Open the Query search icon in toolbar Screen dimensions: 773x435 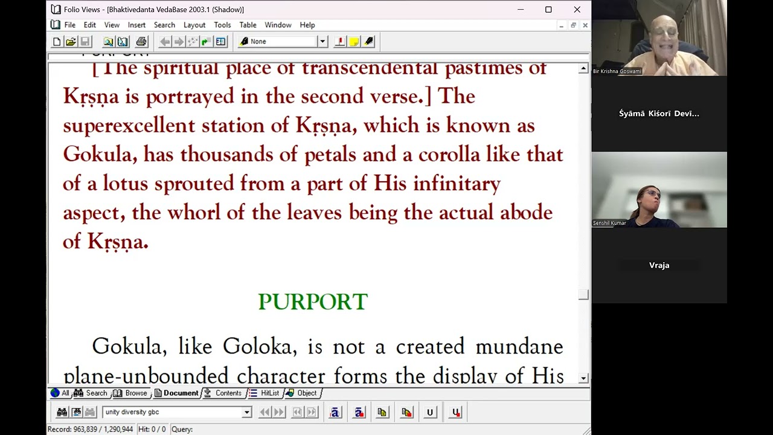tap(108, 42)
